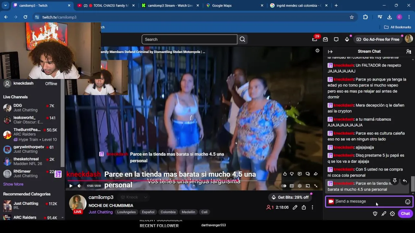Open the chat community users icon

(409, 51)
